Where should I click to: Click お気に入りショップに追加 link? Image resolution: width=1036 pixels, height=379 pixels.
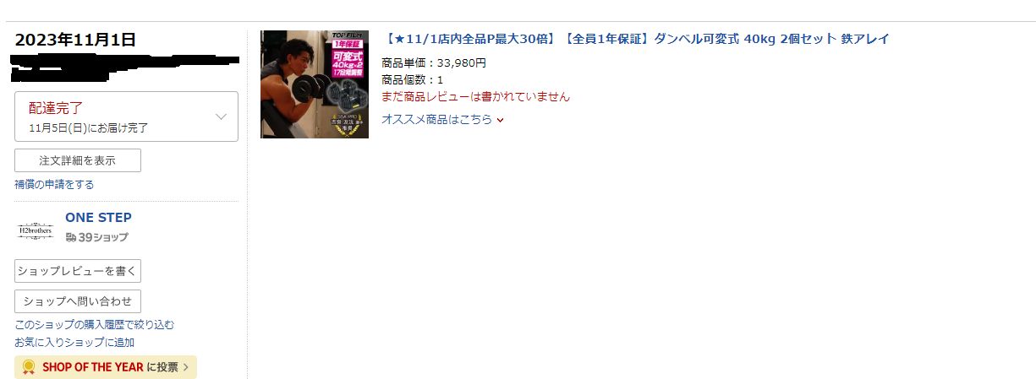[x=74, y=343]
